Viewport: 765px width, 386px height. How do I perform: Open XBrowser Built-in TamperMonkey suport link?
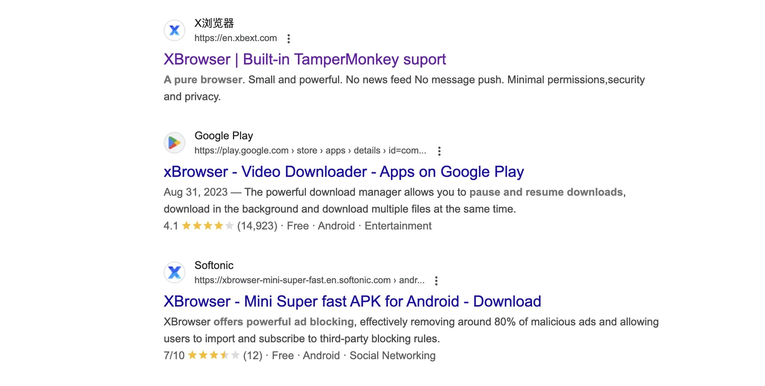tap(304, 60)
